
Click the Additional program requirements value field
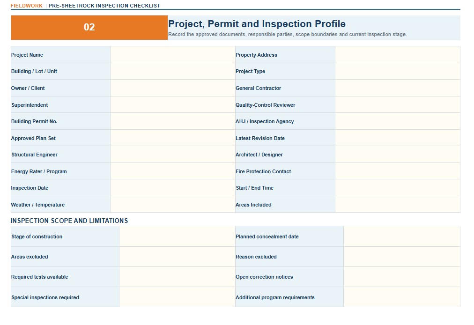tap(402, 297)
